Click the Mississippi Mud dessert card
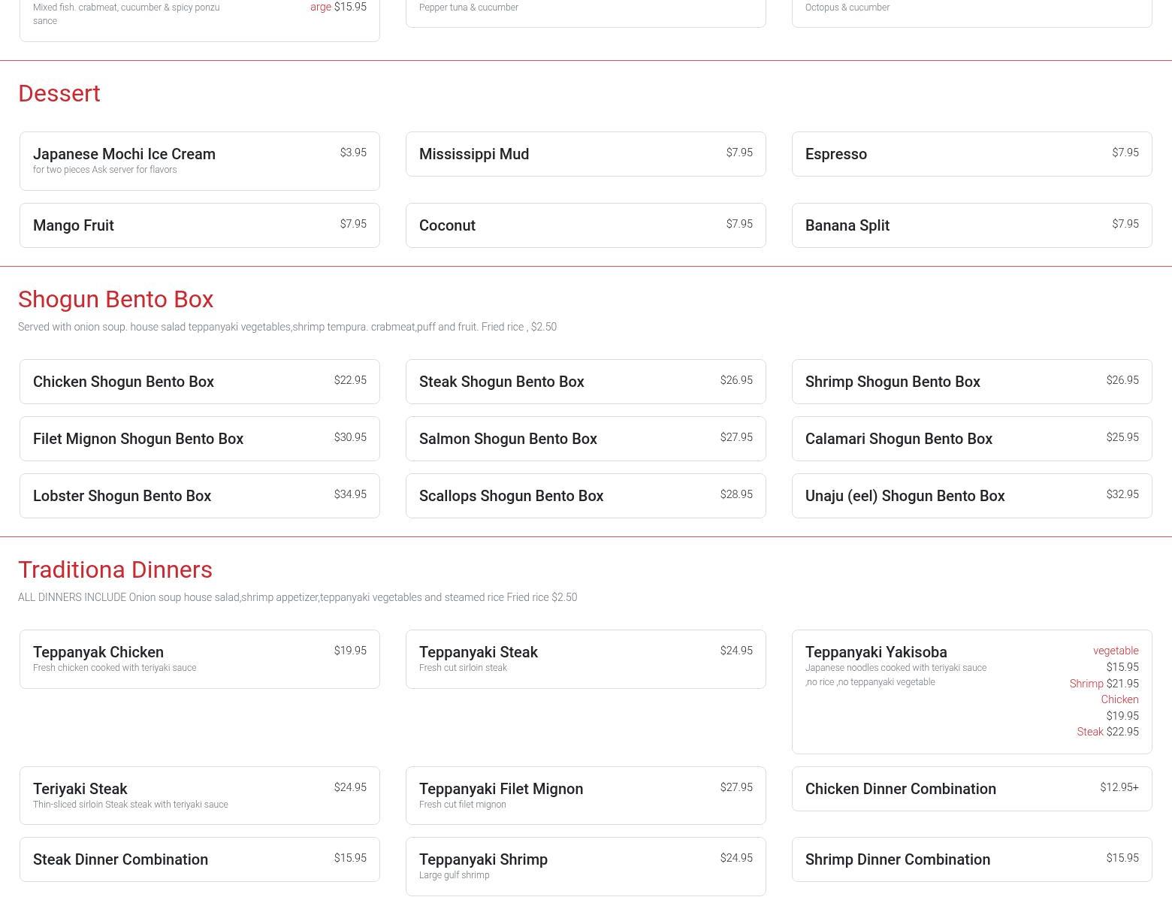1172x897 pixels. coord(585,154)
